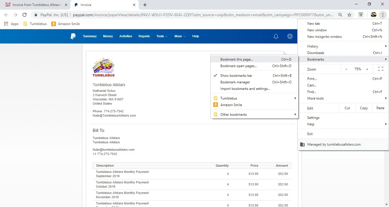Click the zoom magnifier icon in address bar

[340, 15]
